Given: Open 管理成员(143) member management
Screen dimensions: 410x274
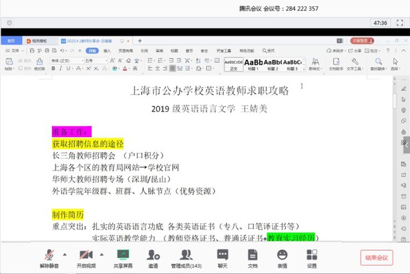Looking at the screenshot, I should 186,258.
